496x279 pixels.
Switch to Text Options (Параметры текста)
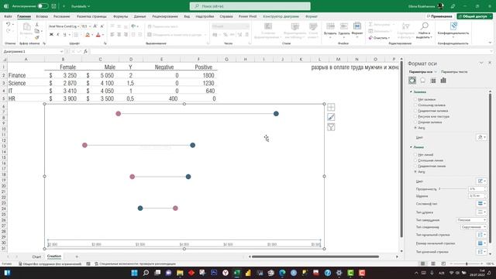(x=454, y=72)
